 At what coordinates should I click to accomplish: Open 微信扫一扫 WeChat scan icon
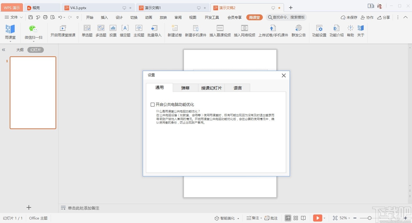coord(33,29)
